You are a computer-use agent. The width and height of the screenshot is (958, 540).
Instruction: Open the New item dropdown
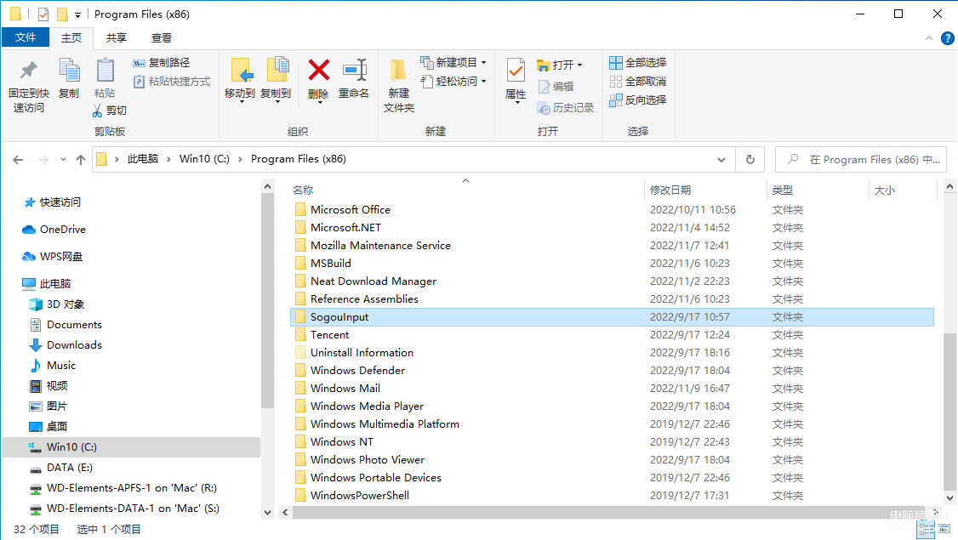(453, 62)
